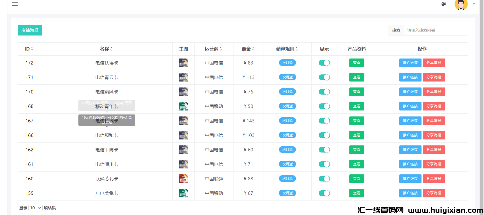
Task: Click the 搜索 label beside the search box
Action: click(x=396, y=30)
